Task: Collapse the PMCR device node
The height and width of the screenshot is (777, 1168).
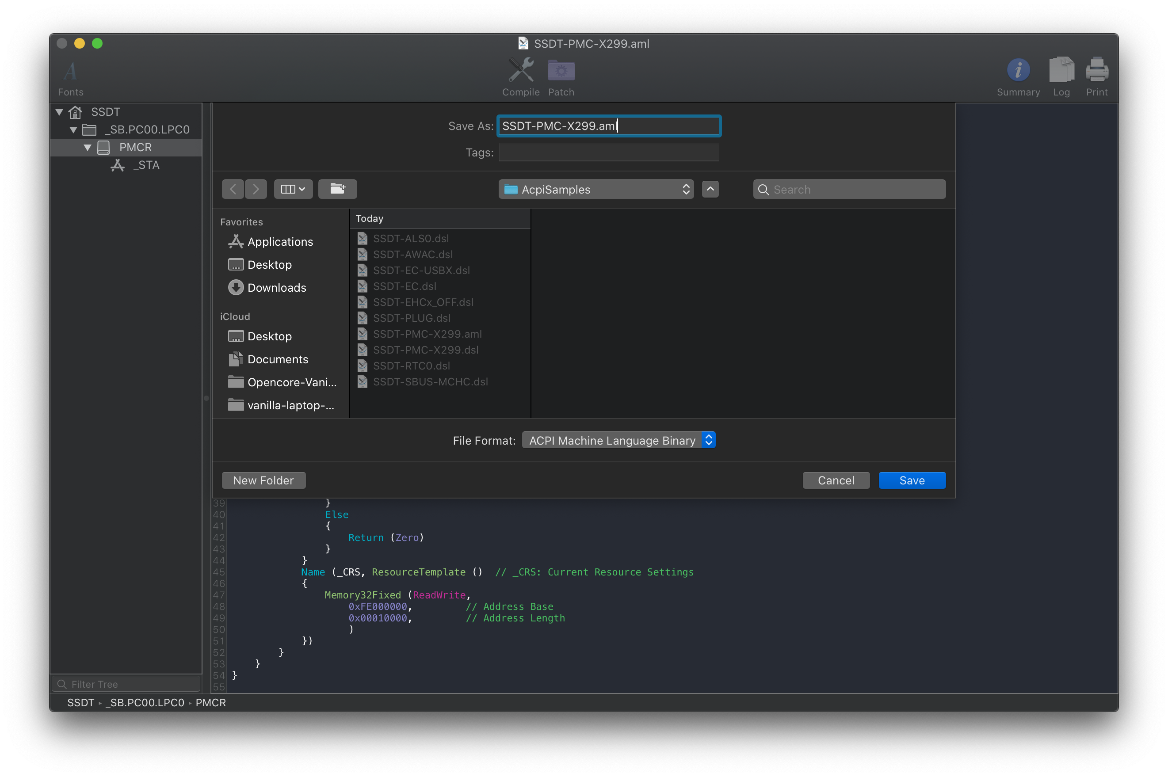Action: pos(88,148)
